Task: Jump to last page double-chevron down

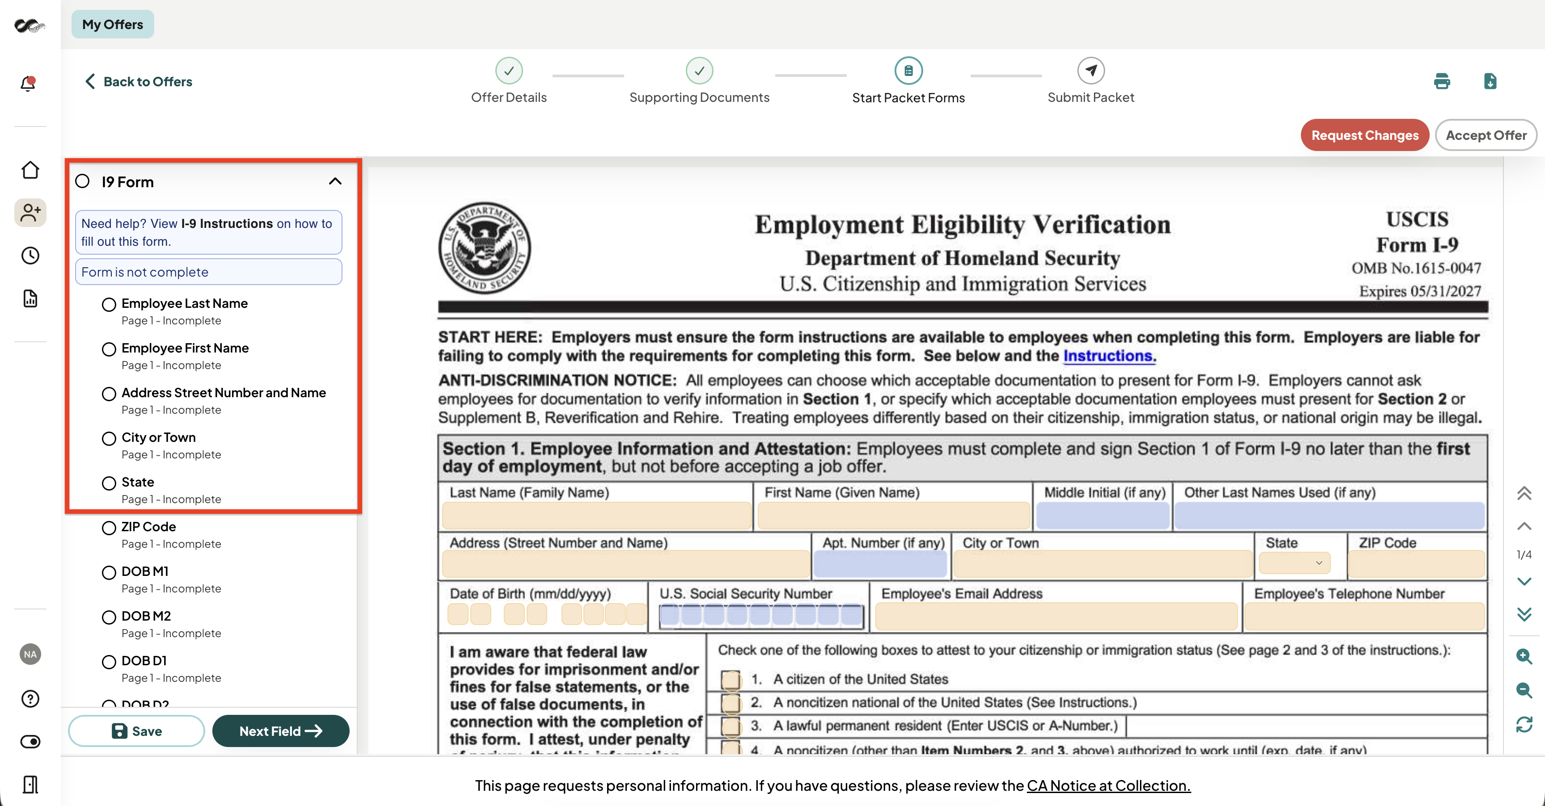Action: pos(1524,614)
